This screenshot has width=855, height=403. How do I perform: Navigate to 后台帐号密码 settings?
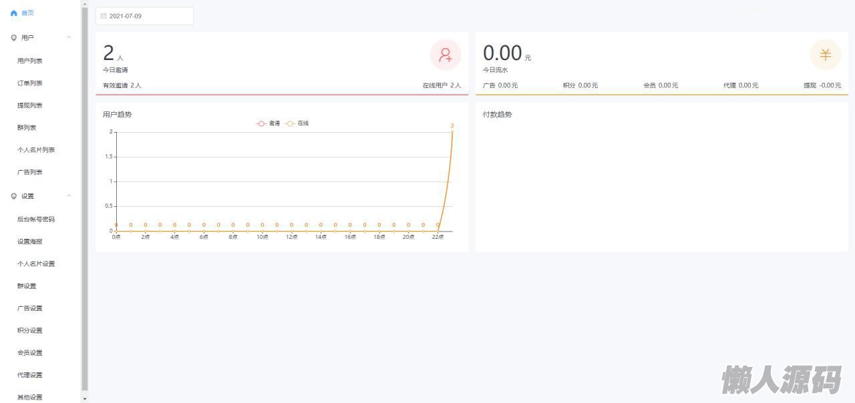coord(36,220)
